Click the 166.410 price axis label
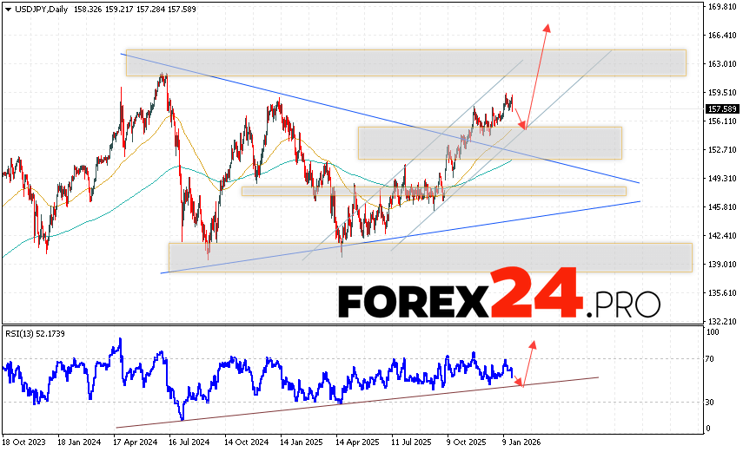This screenshot has width=743, height=452. pos(719,36)
